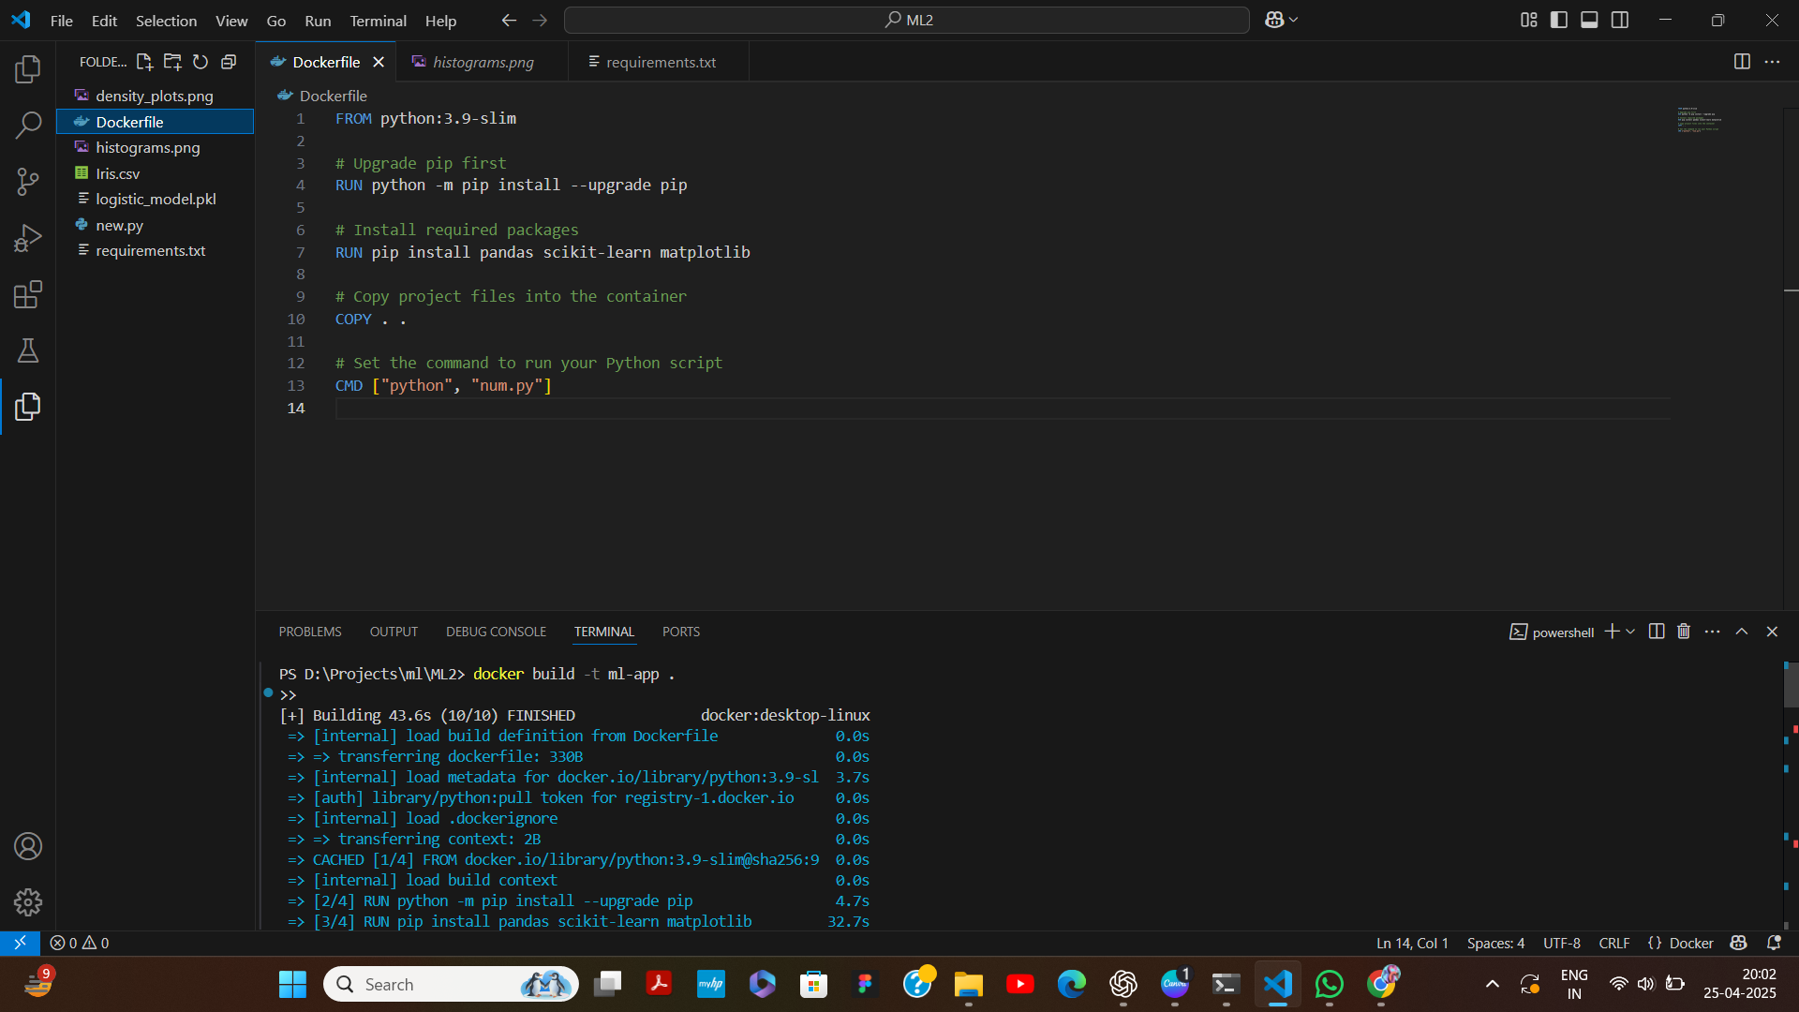Click Dockerfile breadcrumb above editor

tap(323, 96)
